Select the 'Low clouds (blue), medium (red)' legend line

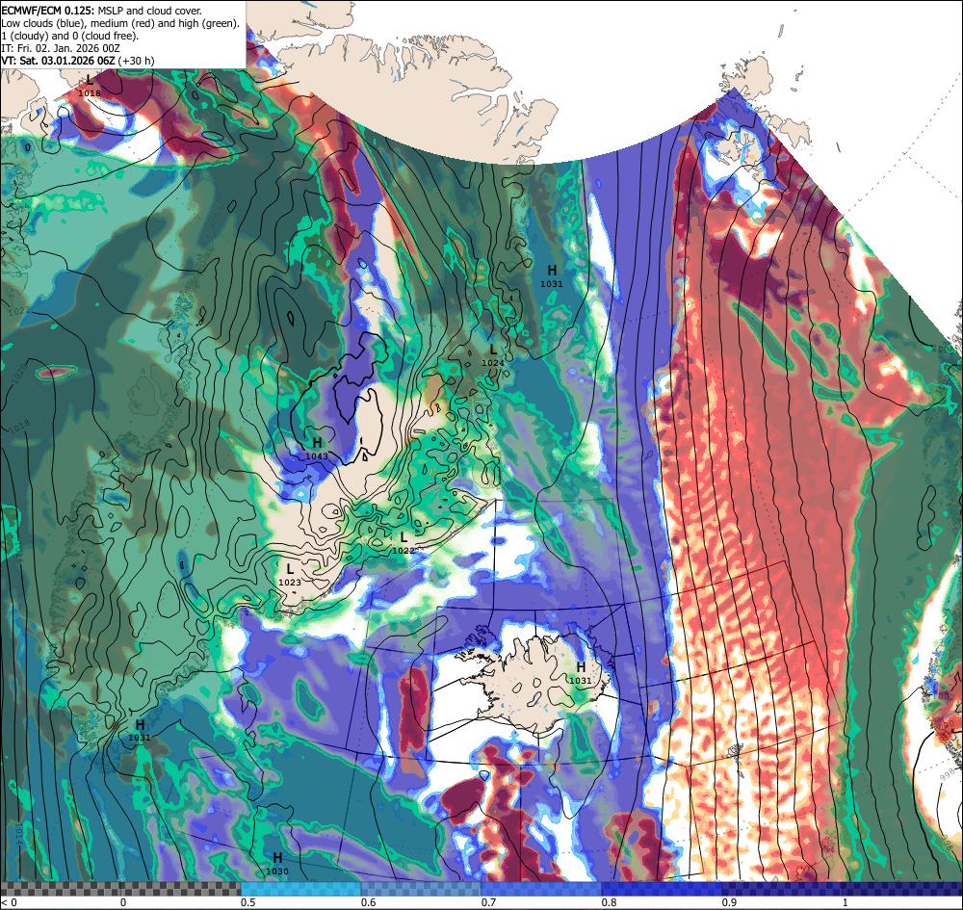119,23
